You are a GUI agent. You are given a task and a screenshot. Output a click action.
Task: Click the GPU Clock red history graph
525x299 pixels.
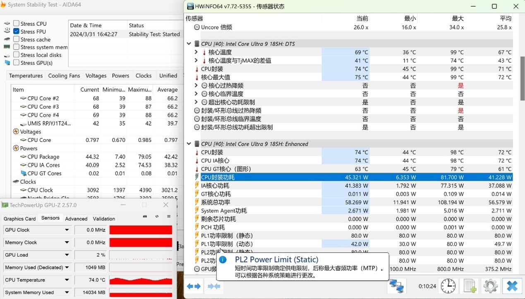tap(141, 230)
